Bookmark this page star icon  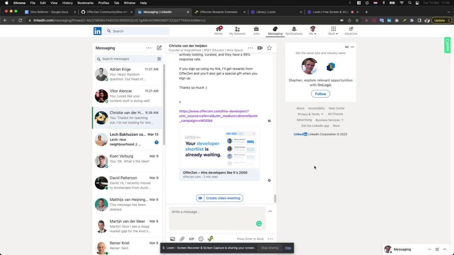point(357,21)
